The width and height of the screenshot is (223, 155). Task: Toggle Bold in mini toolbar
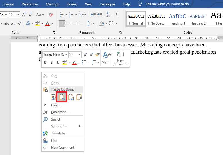point(45,62)
